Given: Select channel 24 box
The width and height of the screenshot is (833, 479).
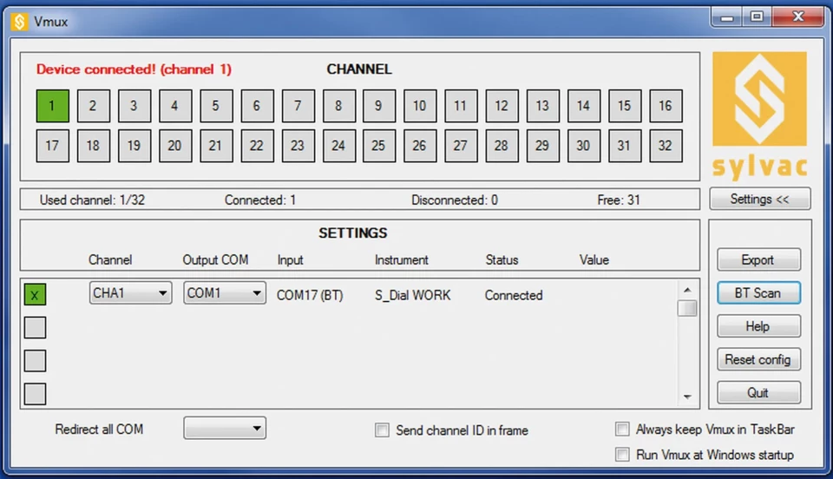Looking at the screenshot, I should click(x=338, y=146).
